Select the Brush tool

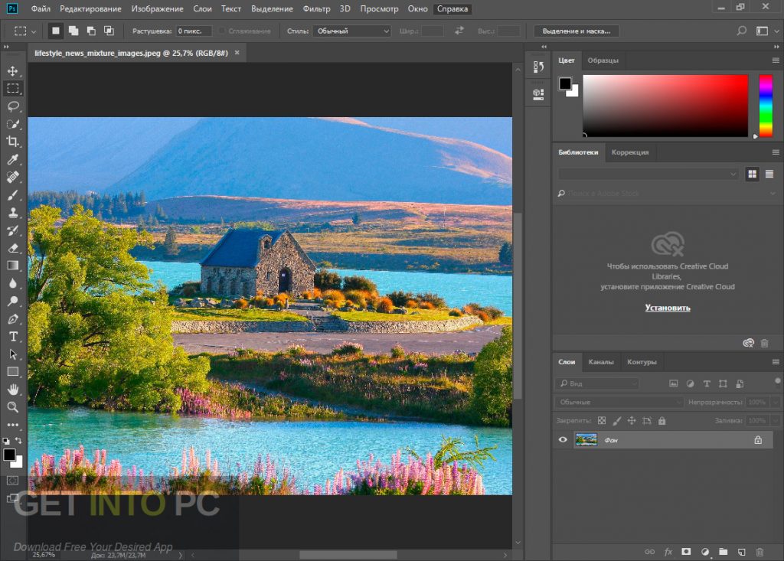pyautogui.click(x=13, y=195)
